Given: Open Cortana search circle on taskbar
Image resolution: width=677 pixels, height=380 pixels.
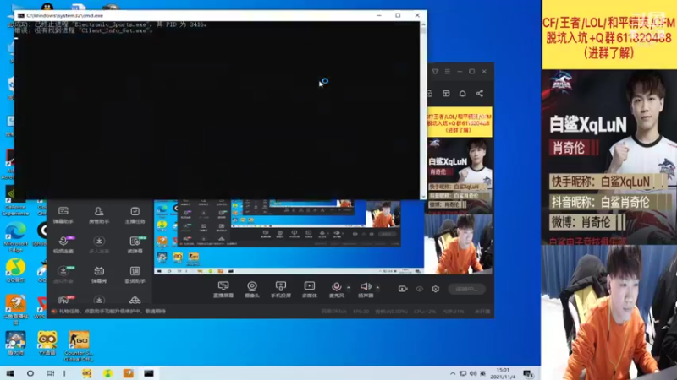Looking at the screenshot, I should pyautogui.click(x=30, y=373).
